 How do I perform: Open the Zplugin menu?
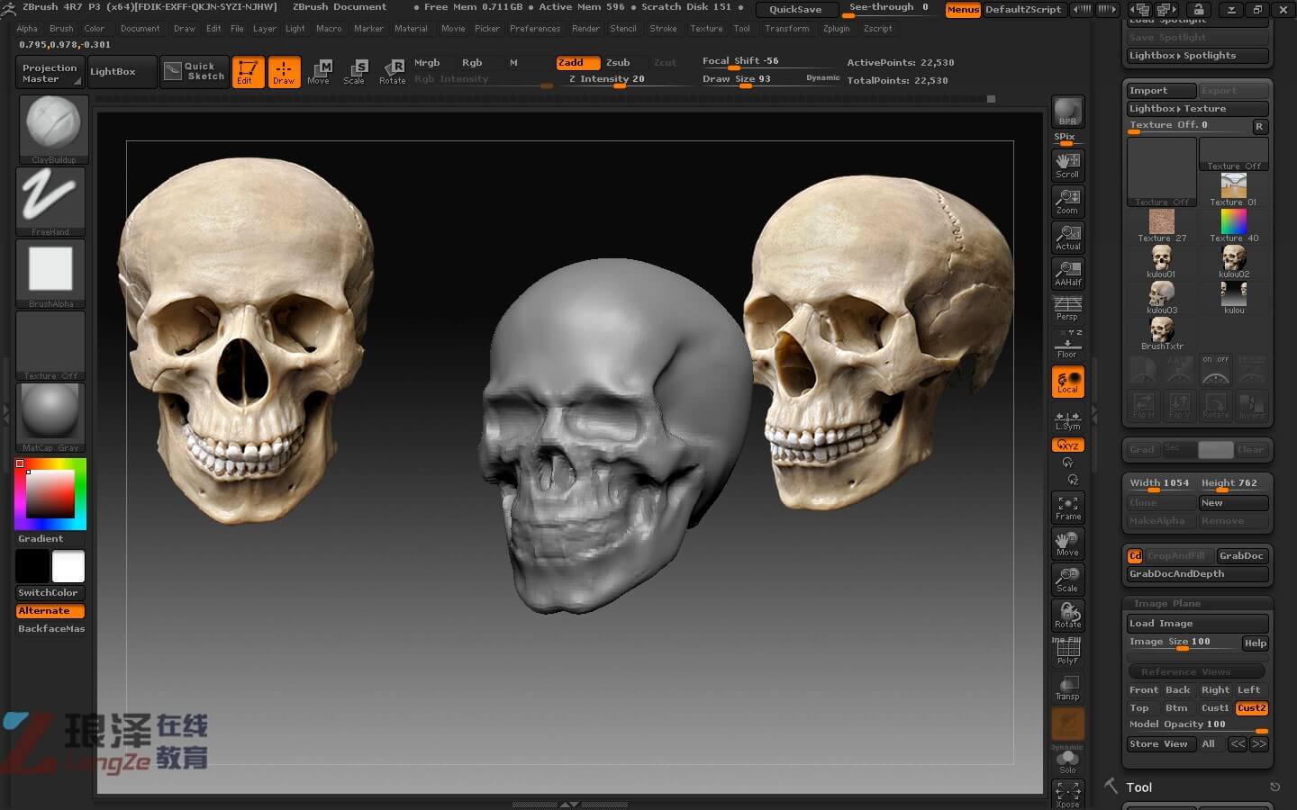click(x=836, y=29)
